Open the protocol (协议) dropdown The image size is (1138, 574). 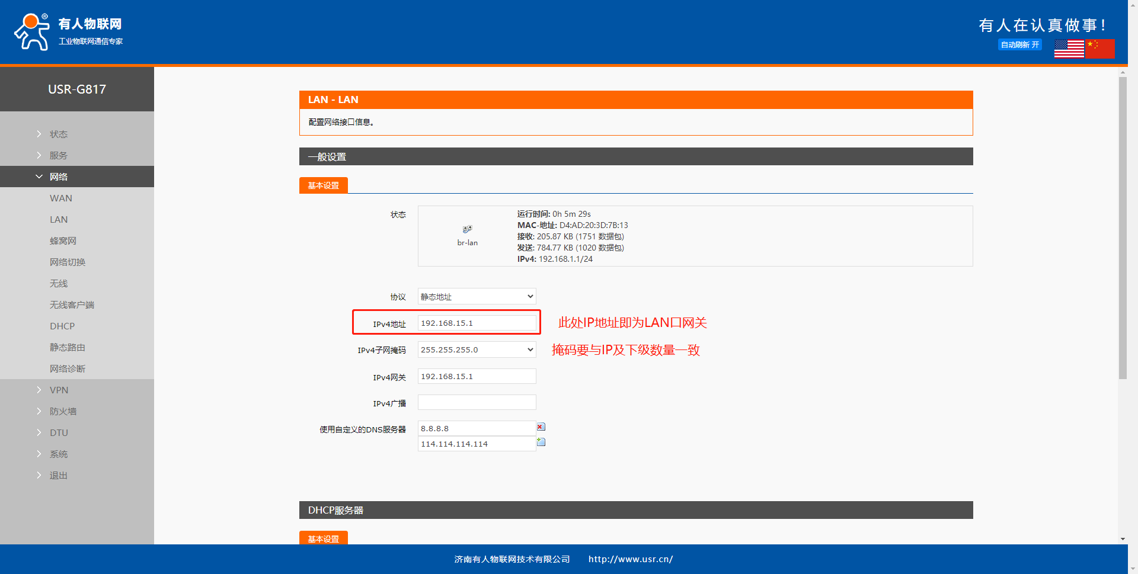pyautogui.click(x=477, y=297)
